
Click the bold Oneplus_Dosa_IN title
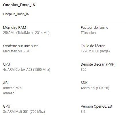19,5
